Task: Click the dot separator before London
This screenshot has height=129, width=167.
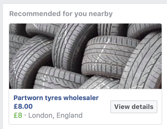Action: click(25, 115)
